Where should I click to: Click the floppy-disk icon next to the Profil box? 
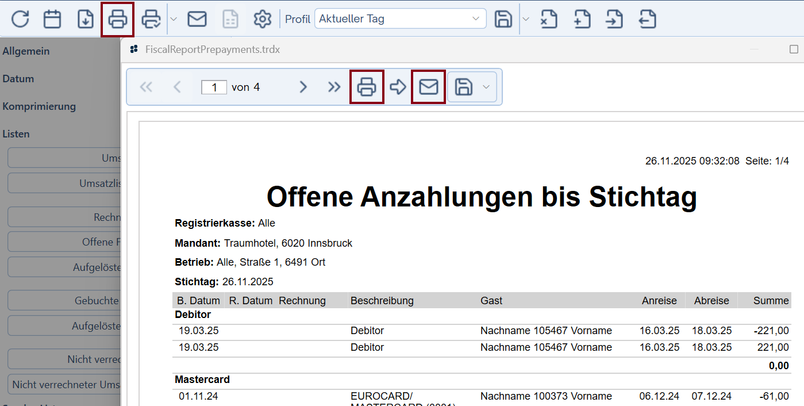503,19
